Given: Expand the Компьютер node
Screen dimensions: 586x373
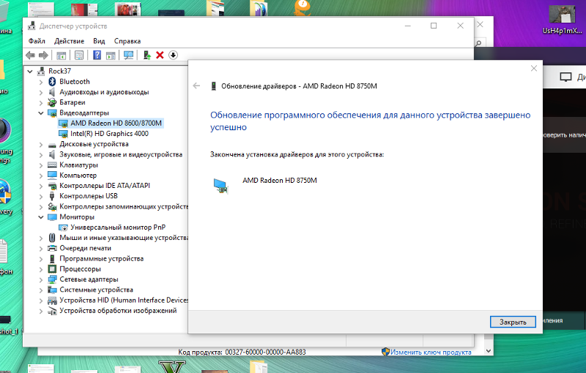Looking at the screenshot, I should coord(41,176).
